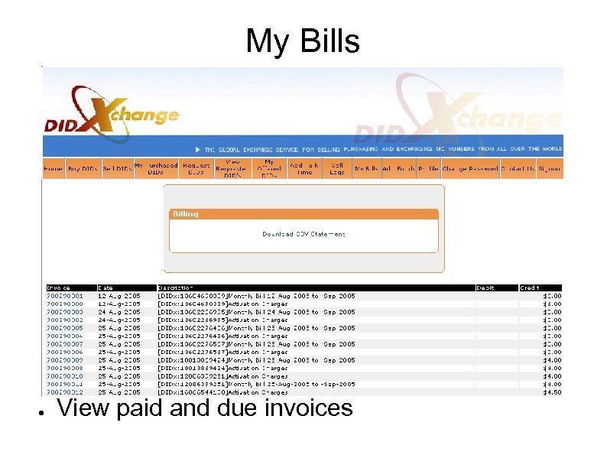Open My Purchased DIDs in navigation
Viewport: 607px width, 455px height.
point(156,168)
